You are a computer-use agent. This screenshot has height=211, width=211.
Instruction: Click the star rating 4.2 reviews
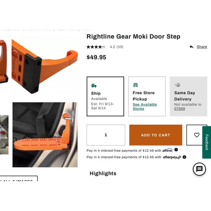click(105, 47)
